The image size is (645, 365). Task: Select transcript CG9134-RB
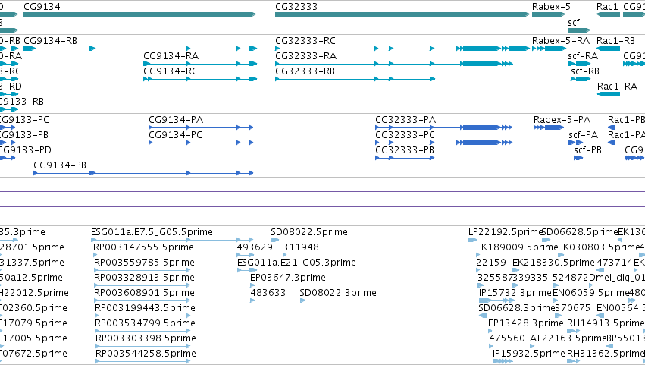click(x=140, y=49)
